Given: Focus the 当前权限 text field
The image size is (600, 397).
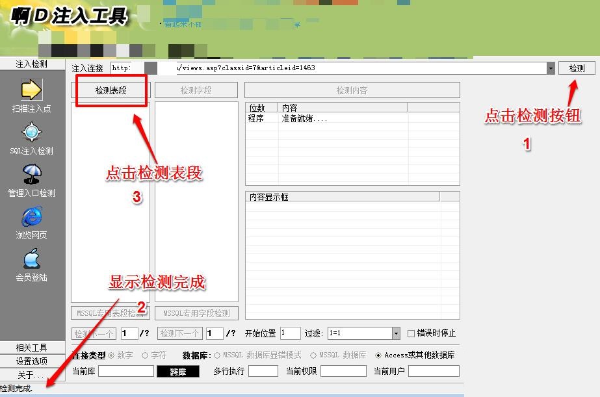Looking at the screenshot, I should point(343,371).
